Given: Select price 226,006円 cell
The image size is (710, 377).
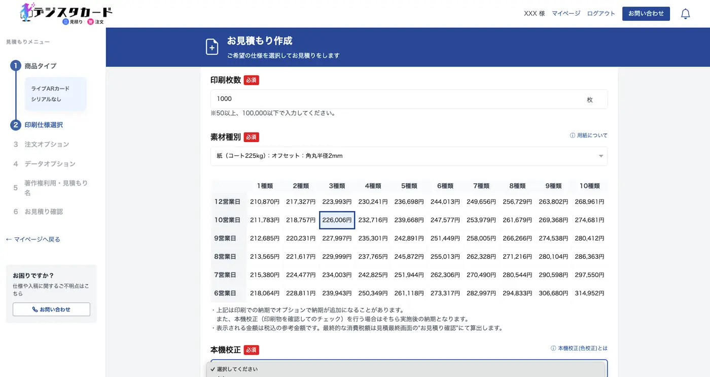Looking at the screenshot, I should tap(337, 220).
